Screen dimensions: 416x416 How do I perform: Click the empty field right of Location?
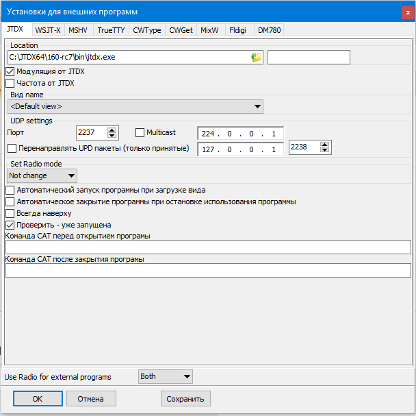coord(309,57)
